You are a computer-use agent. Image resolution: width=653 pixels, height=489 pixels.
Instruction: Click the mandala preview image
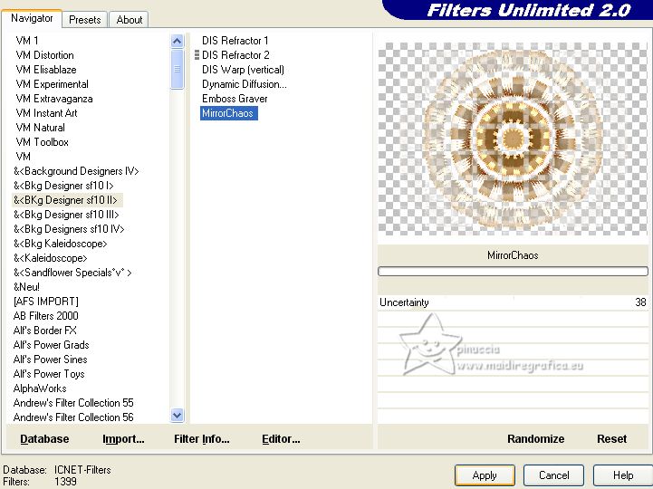513,139
